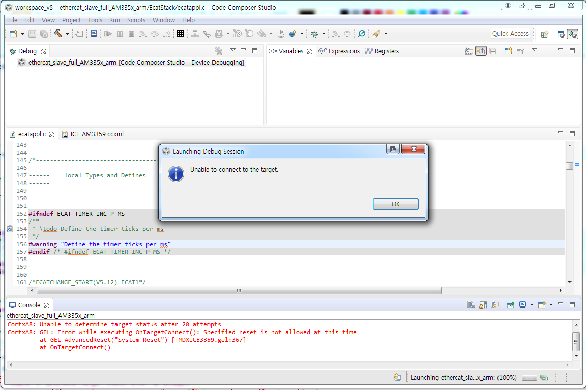Click the line 154 task marker icon
This screenshot has width=586, height=390.
[10, 229]
